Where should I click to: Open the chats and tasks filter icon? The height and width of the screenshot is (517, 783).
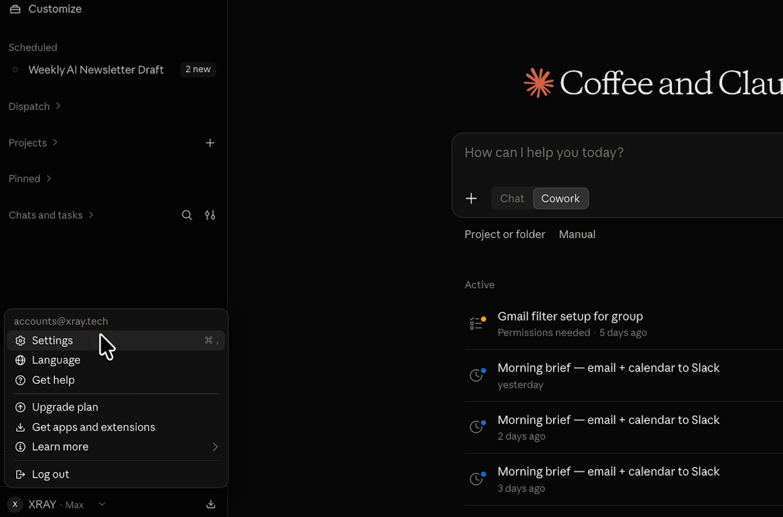(210, 215)
